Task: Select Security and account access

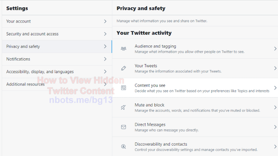Action: tap(57, 34)
